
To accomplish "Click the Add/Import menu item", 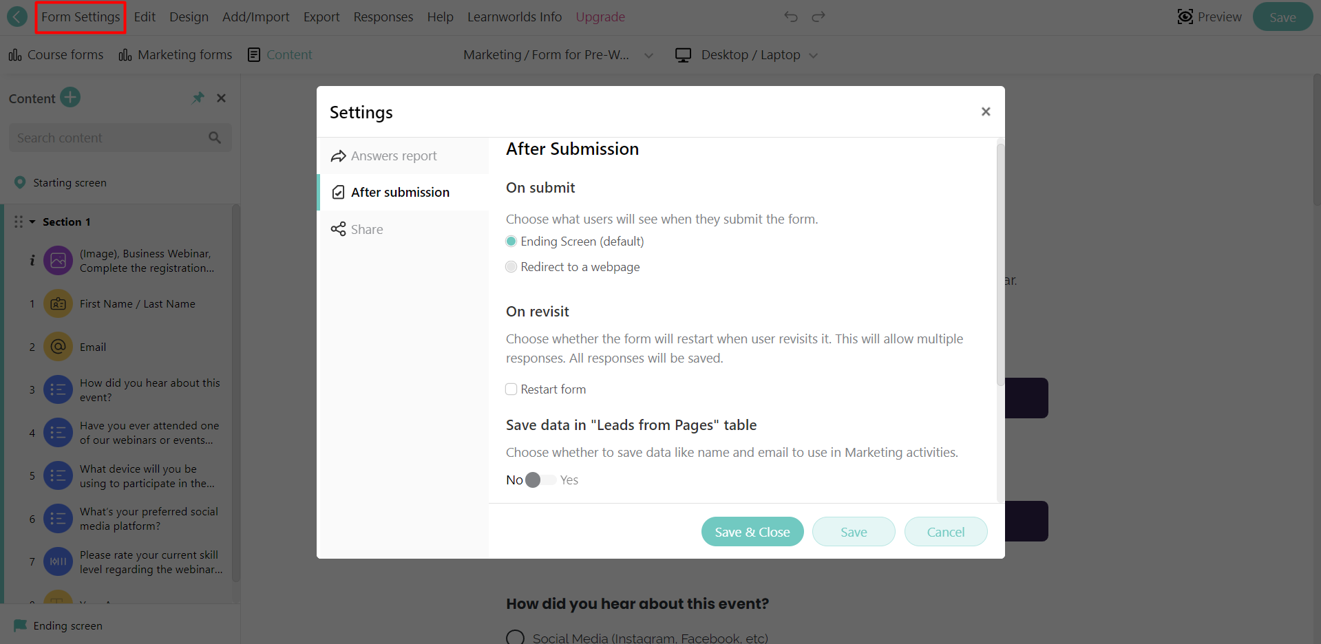I will point(255,17).
